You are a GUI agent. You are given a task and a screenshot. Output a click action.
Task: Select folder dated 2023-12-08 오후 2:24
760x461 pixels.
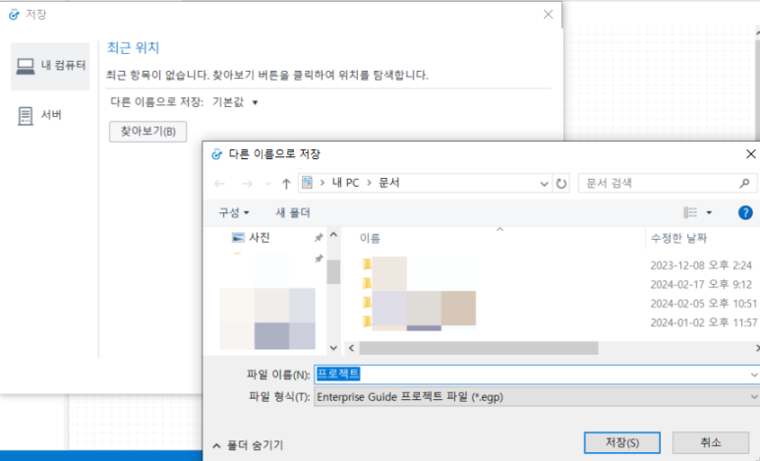(x=557, y=265)
